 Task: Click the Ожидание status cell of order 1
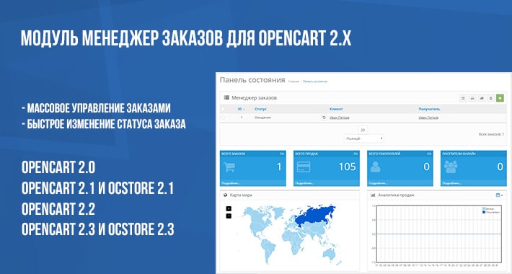pos(262,118)
